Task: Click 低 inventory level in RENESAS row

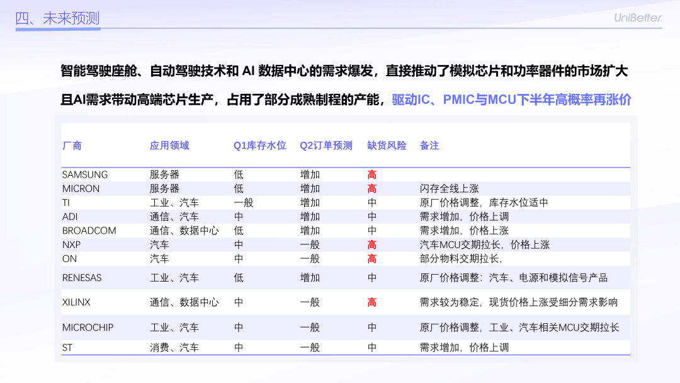Action: [x=239, y=278]
